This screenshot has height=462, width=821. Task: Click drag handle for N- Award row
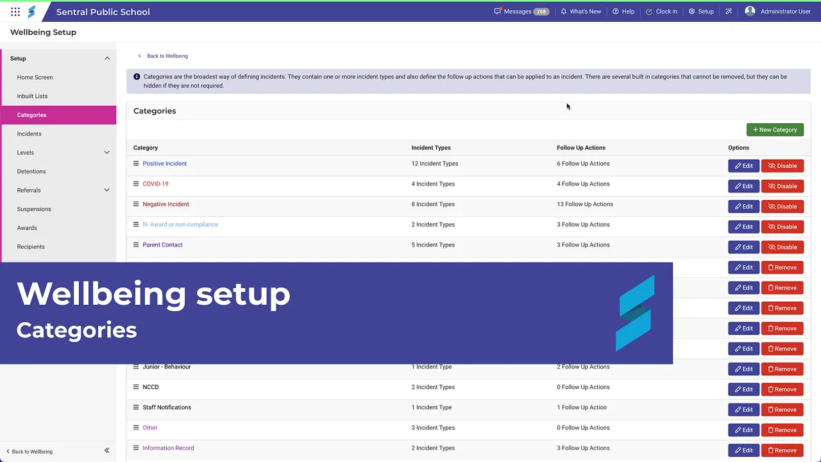tap(136, 225)
